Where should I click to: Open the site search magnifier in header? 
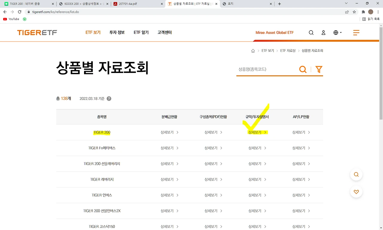coord(311,33)
